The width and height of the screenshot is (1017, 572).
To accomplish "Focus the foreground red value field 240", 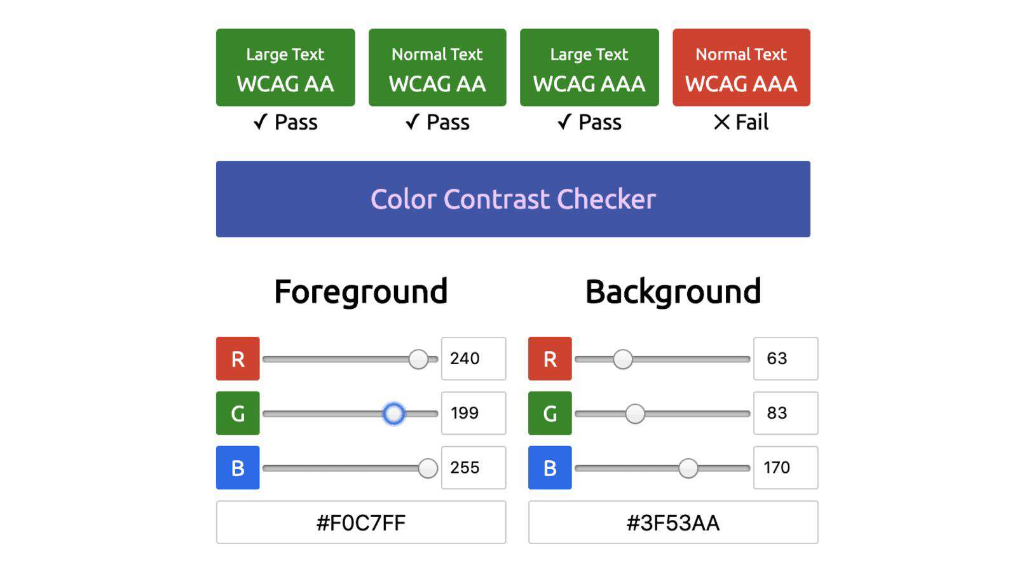I will (474, 358).
